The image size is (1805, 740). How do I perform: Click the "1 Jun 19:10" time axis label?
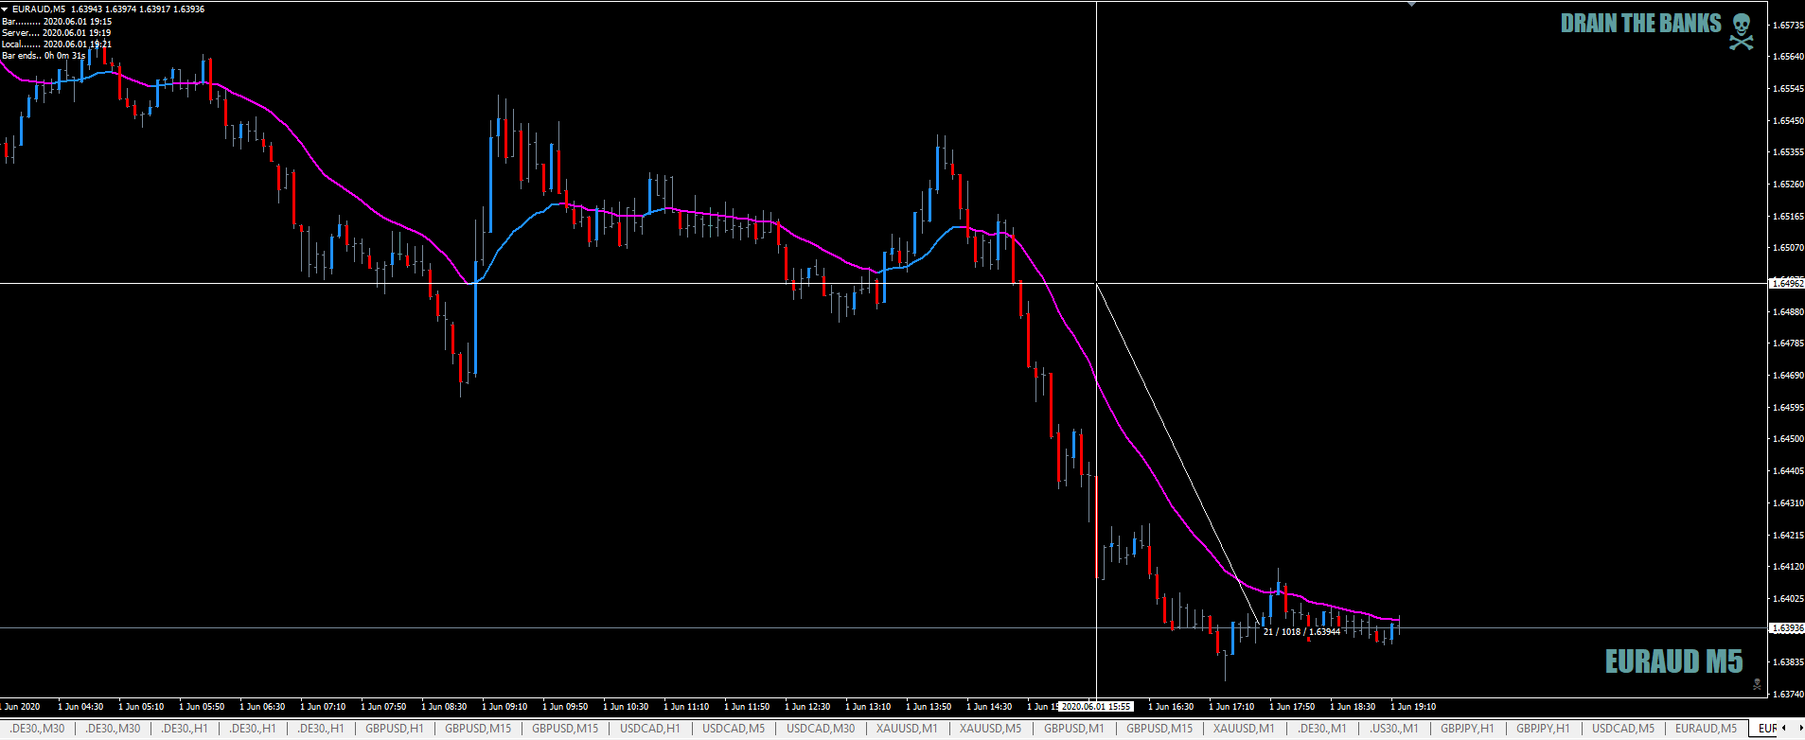coord(1413,707)
